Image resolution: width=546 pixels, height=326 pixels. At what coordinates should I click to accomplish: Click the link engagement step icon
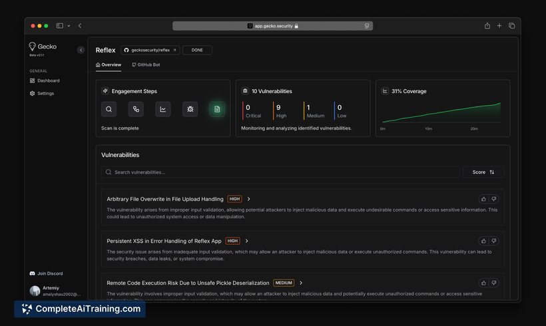click(x=136, y=109)
